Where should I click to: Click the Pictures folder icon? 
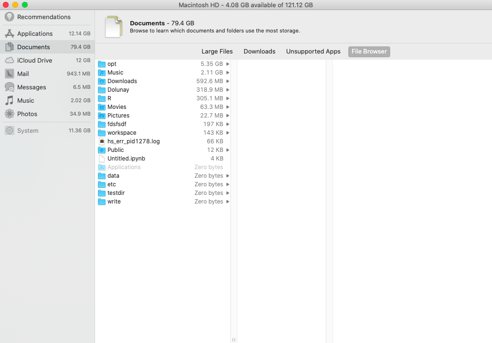102,116
